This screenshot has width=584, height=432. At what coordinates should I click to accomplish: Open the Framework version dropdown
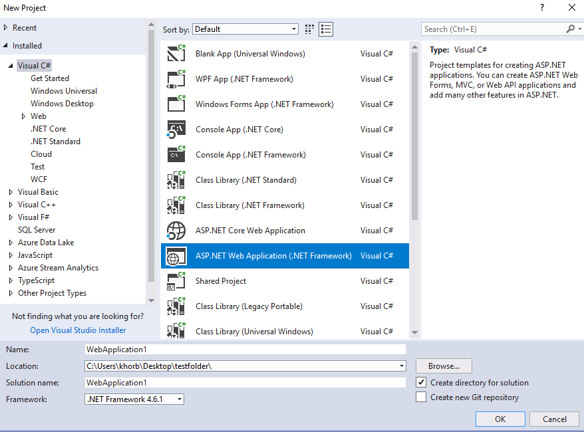click(180, 399)
